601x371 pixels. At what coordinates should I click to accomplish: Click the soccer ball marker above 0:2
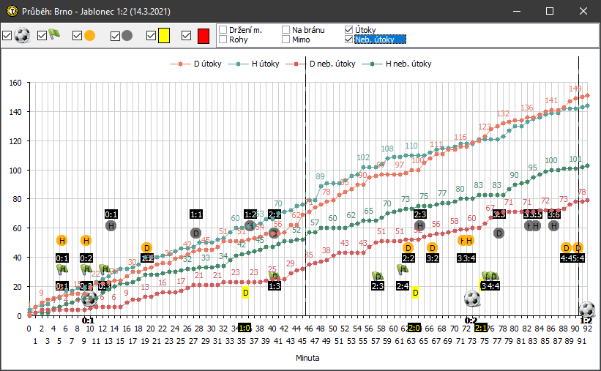click(472, 299)
